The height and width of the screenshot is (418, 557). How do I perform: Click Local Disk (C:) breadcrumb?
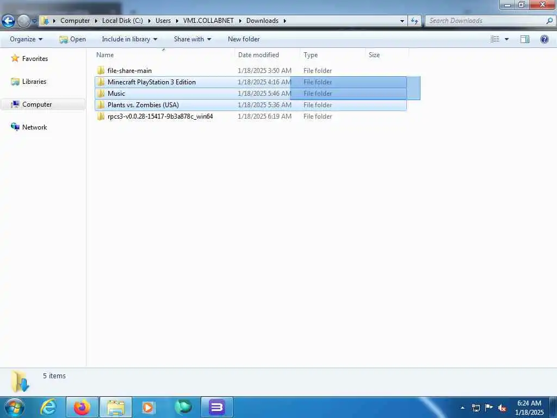point(122,21)
